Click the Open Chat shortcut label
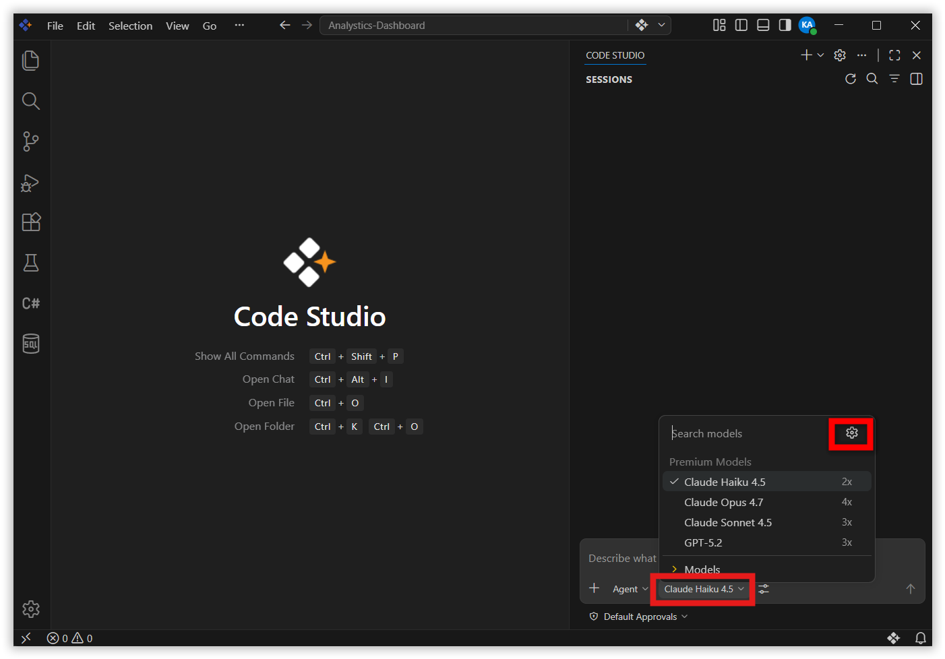 268,379
